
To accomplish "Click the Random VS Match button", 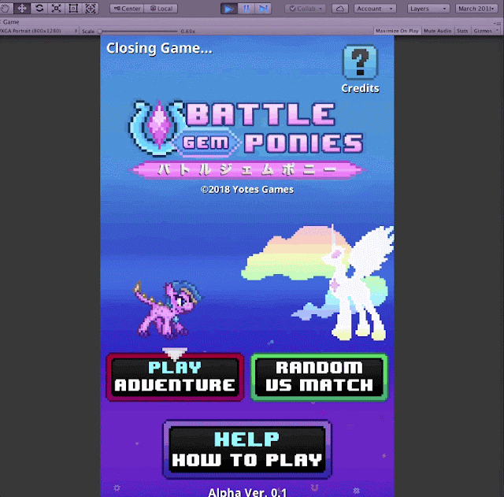I will tap(319, 376).
